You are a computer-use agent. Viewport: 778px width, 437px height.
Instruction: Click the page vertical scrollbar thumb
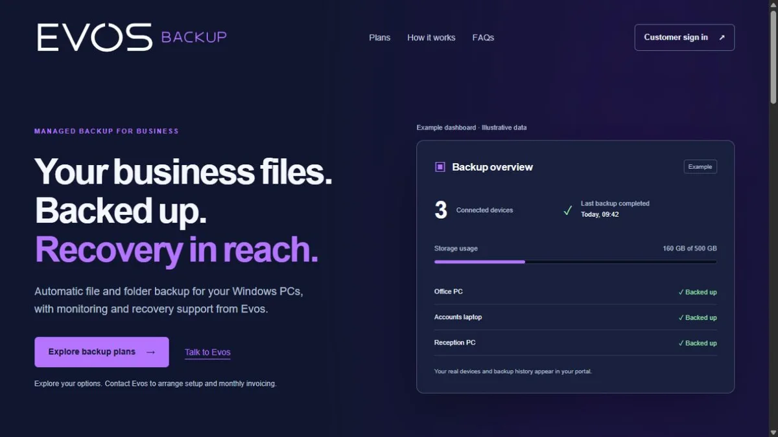[x=773, y=56]
